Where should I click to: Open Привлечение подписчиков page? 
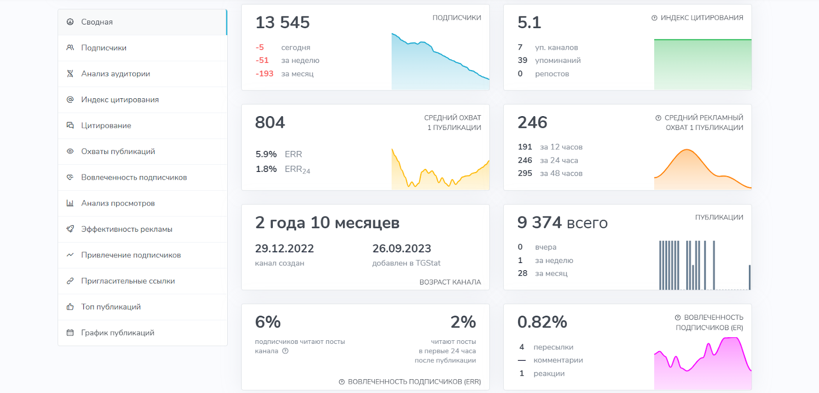pos(131,255)
